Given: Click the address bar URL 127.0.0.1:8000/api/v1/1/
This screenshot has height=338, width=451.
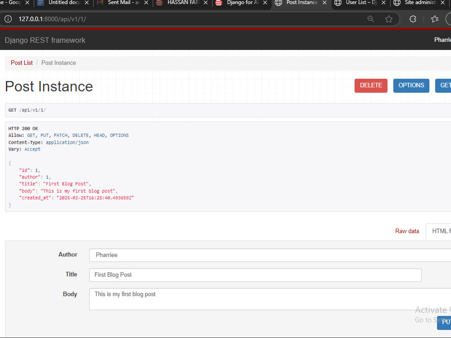Looking at the screenshot, I should tap(52, 19).
